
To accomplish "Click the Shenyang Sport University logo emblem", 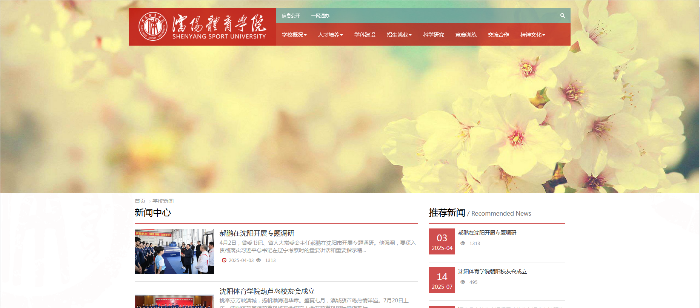I will 152,26.
